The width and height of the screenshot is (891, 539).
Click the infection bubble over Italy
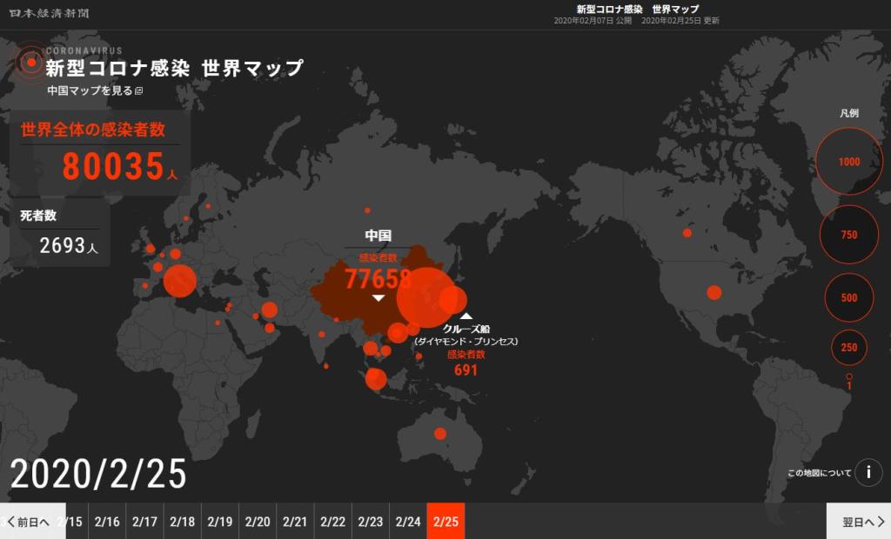tap(180, 281)
